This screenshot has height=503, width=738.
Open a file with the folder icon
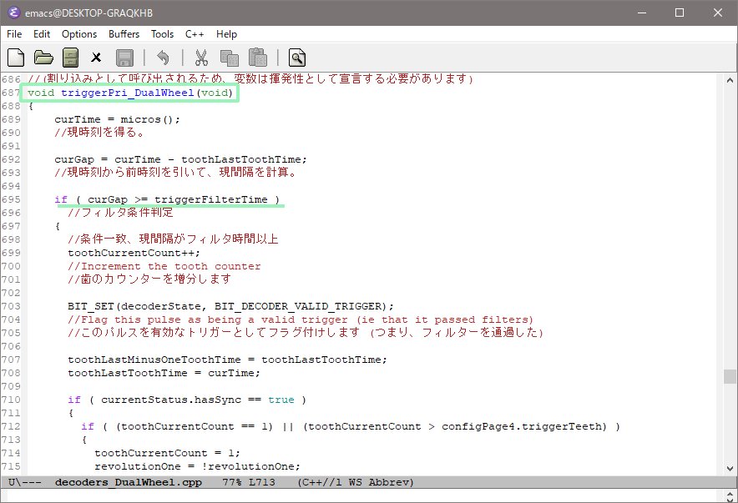coord(43,58)
